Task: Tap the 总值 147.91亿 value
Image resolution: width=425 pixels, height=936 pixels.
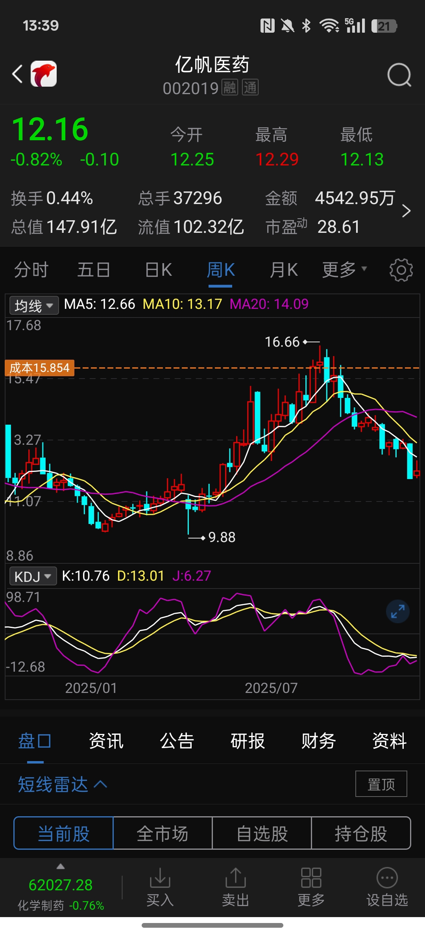Action: [x=81, y=227]
